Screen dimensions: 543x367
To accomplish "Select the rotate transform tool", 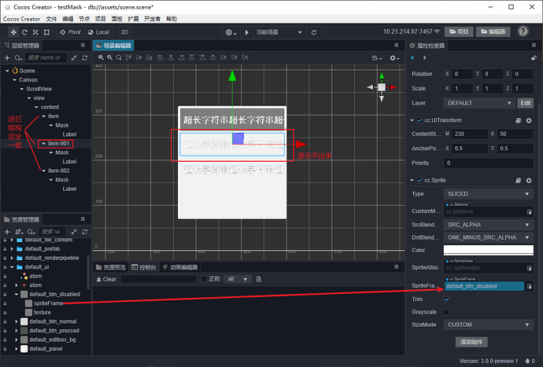I will [x=24, y=32].
